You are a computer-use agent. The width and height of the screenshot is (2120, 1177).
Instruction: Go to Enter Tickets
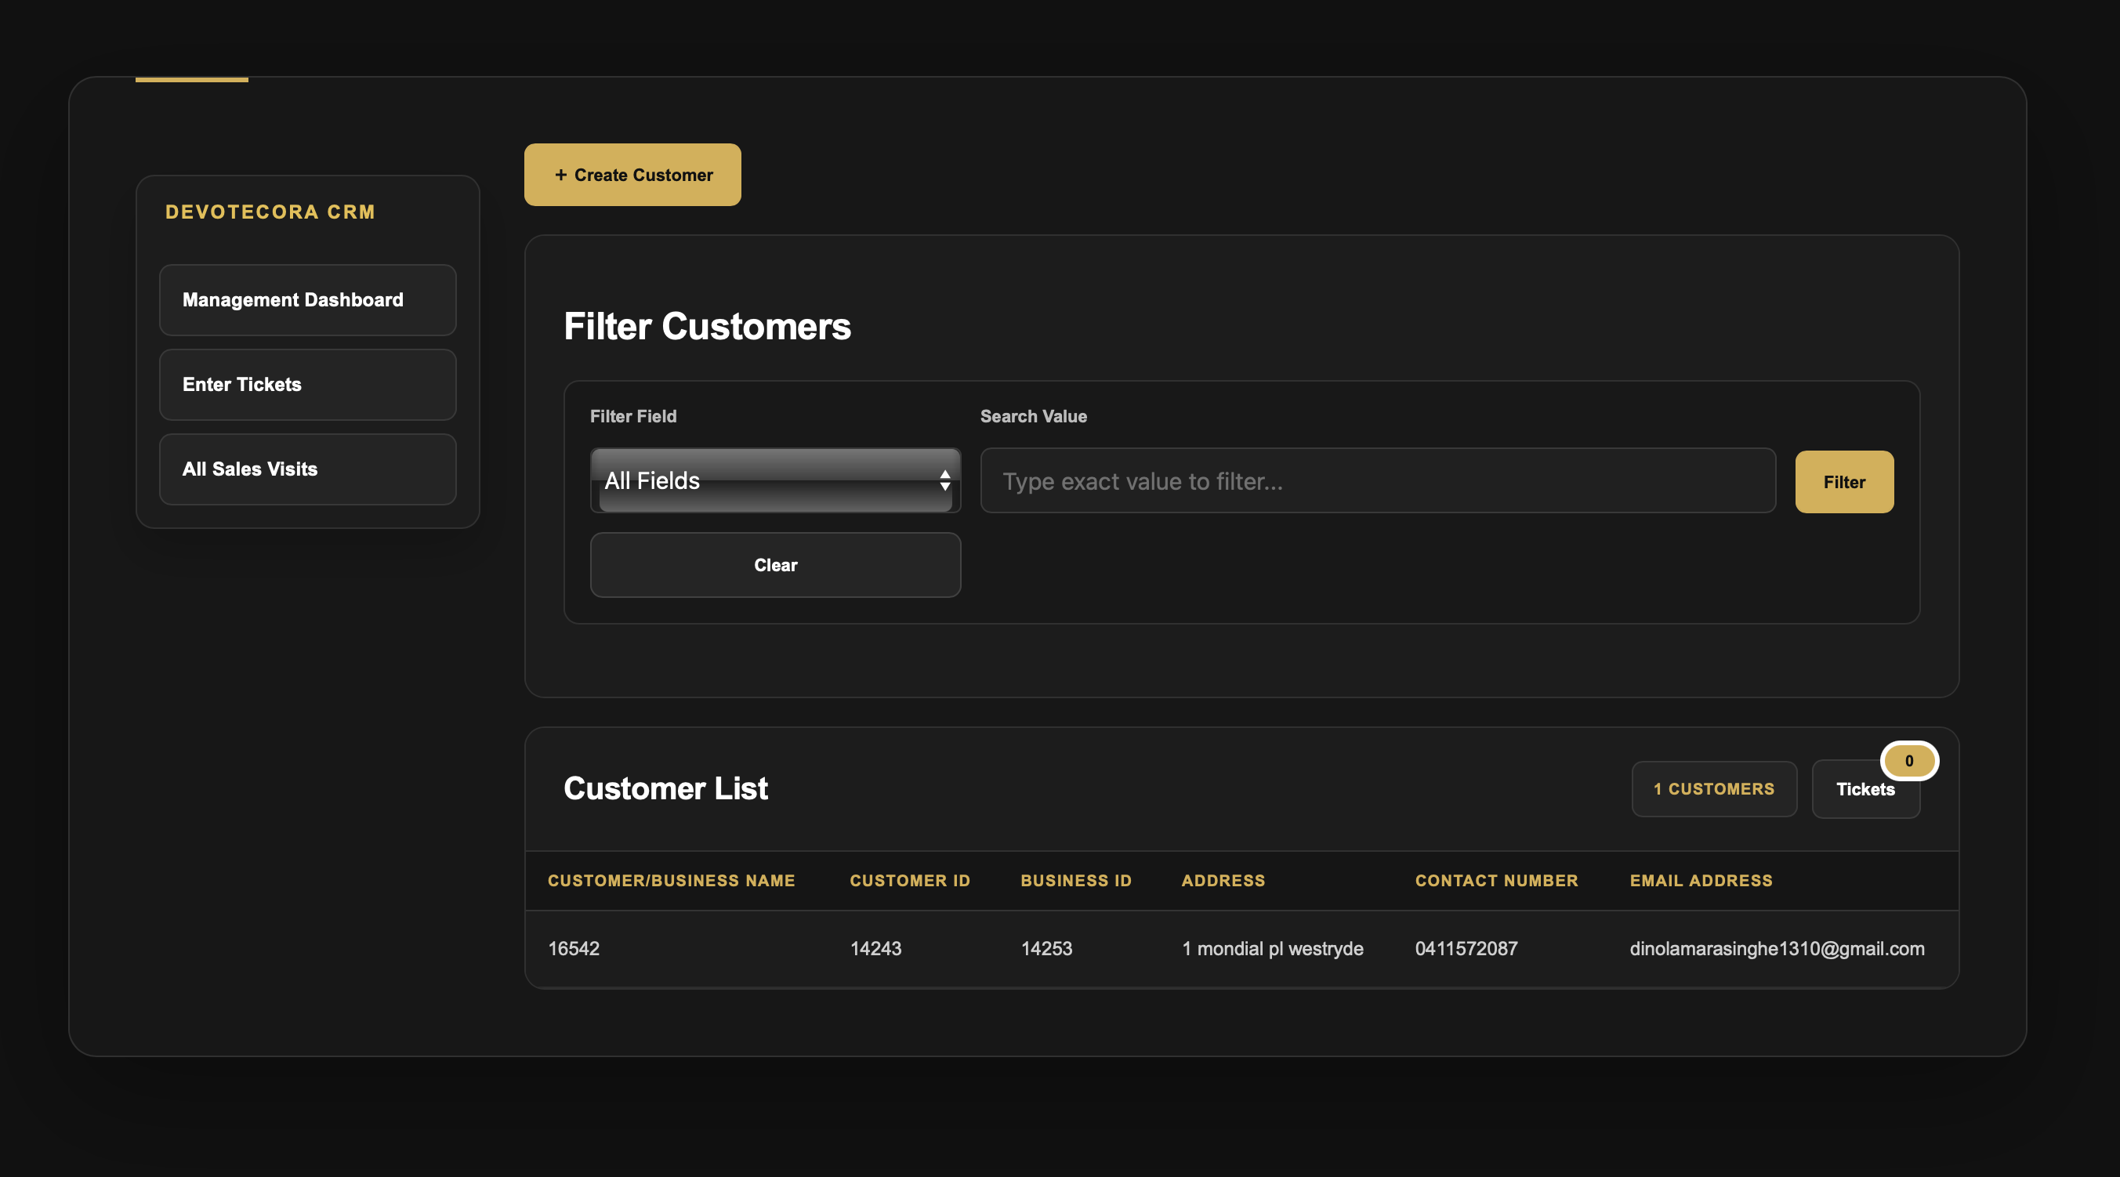(307, 385)
